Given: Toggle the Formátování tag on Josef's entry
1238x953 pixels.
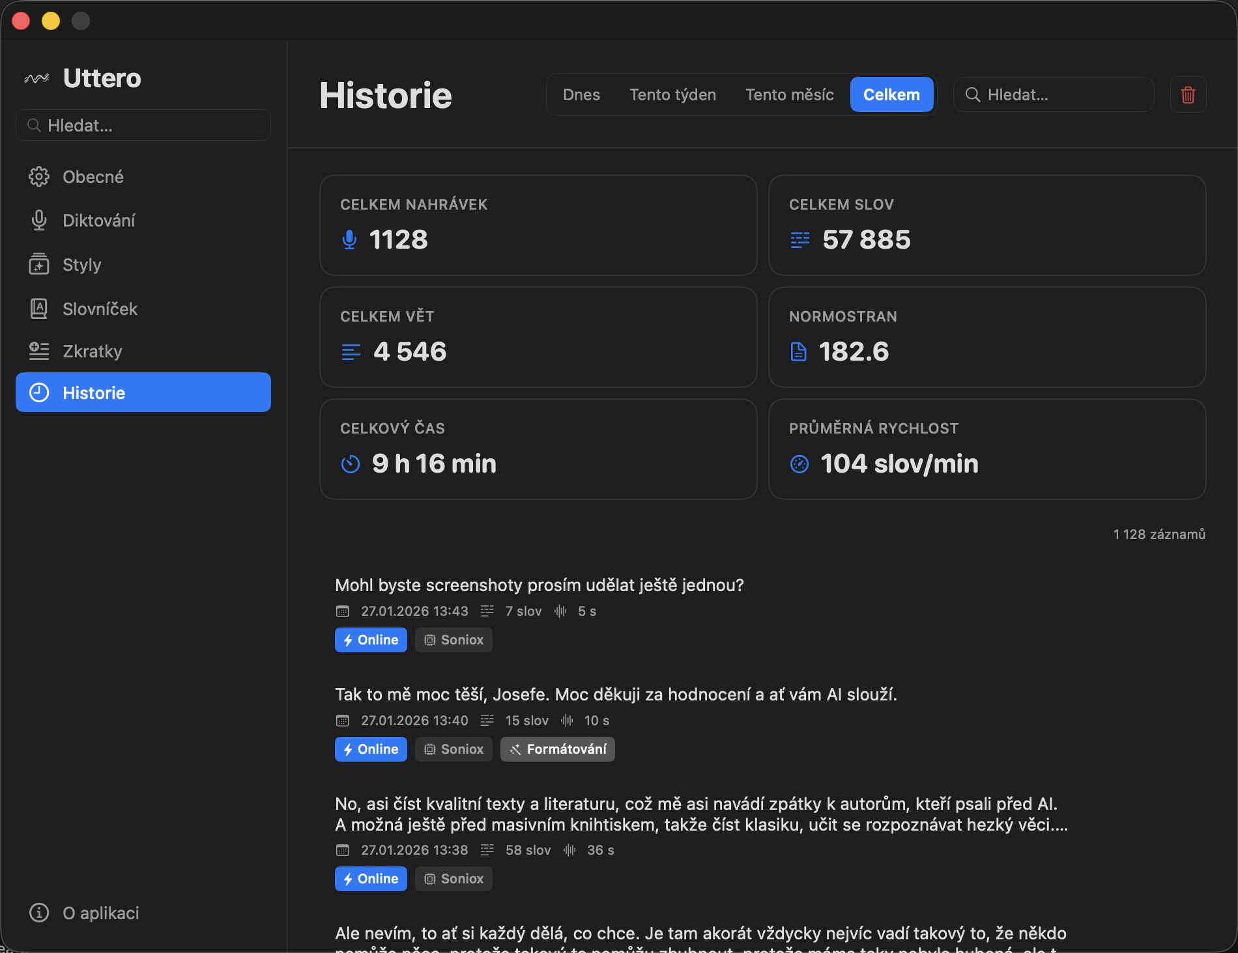Looking at the screenshot, I should (x=557, y=749).
